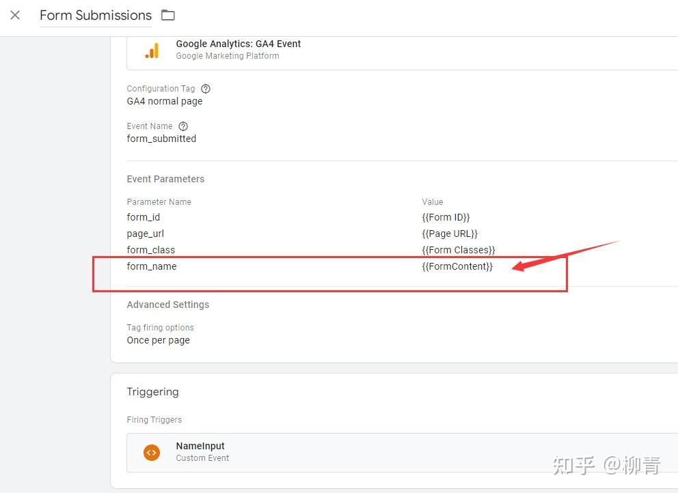678x493 pixels.
Task: Edit the {{FormContent}} variable value
Action: coord(457,266)
